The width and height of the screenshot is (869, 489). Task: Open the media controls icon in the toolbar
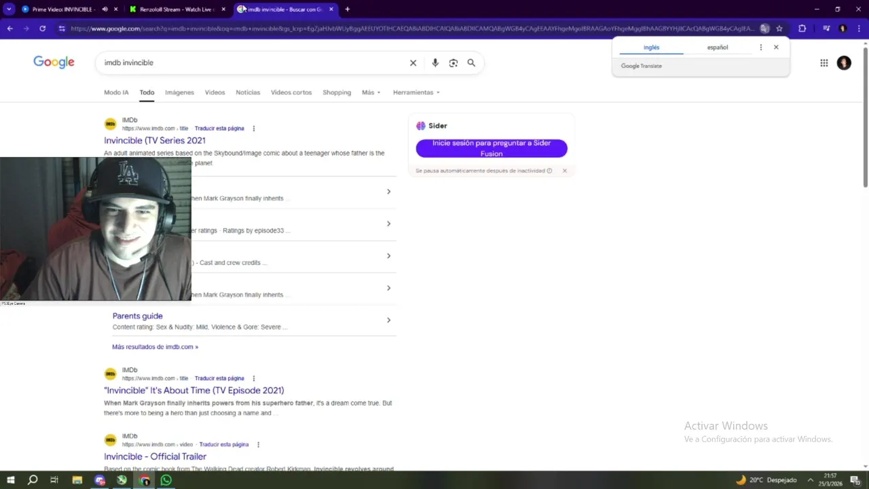(x=826, y=29)
